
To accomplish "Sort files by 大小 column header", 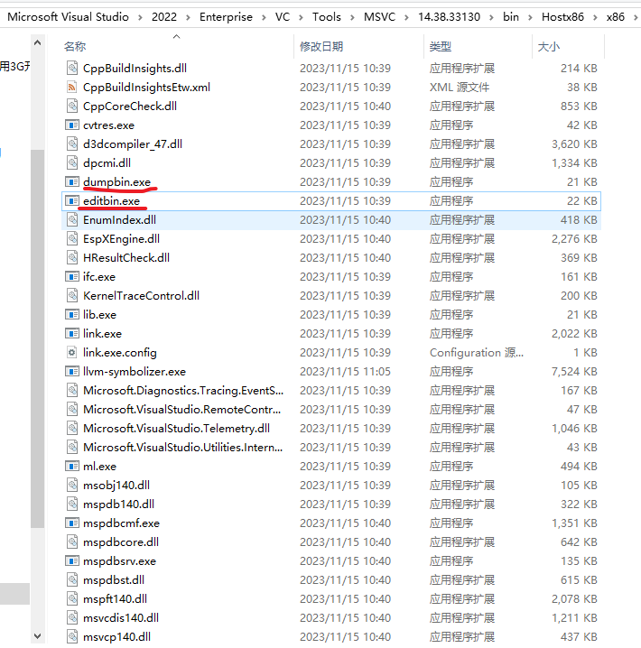I will [x=548, y=46].
